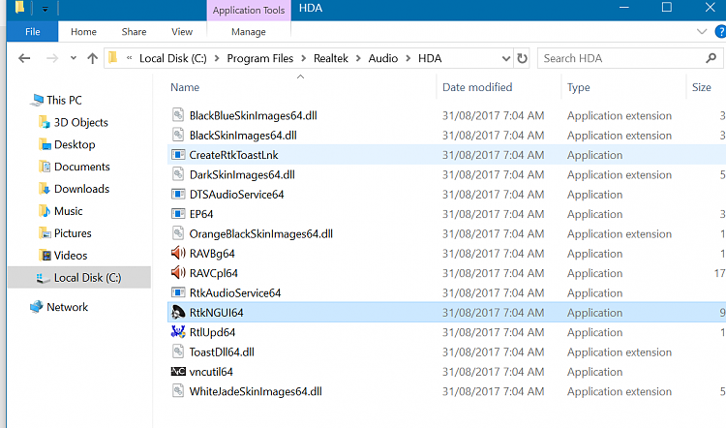Click the RAVCpl64 speaker icon

click(178, 273)
